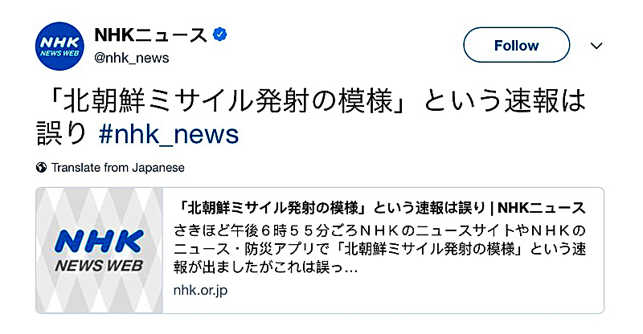Click the blue verified badge
643x334 pixels.
(x=220, y=35)
